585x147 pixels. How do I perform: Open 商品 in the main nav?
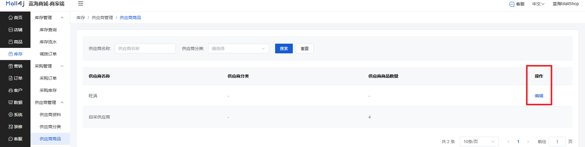[x=15, y=42]
